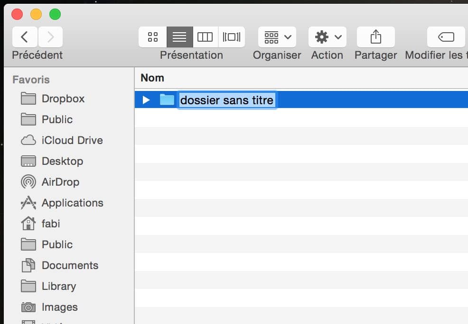468x324 pixels.
Task: Open the Action gear menu
Action: point(328,37)
